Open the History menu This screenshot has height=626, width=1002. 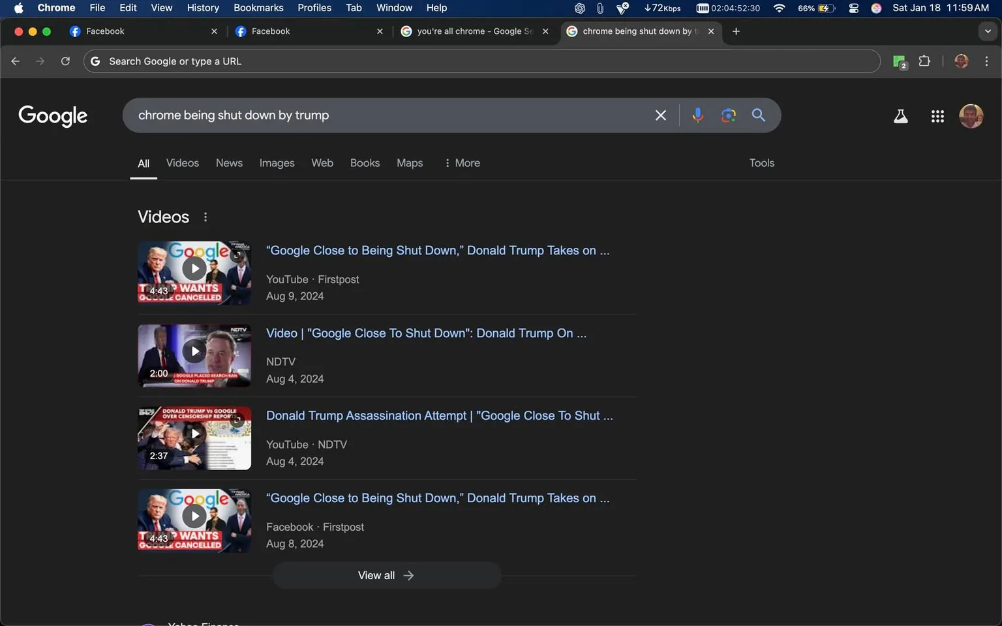pos(202,8)
